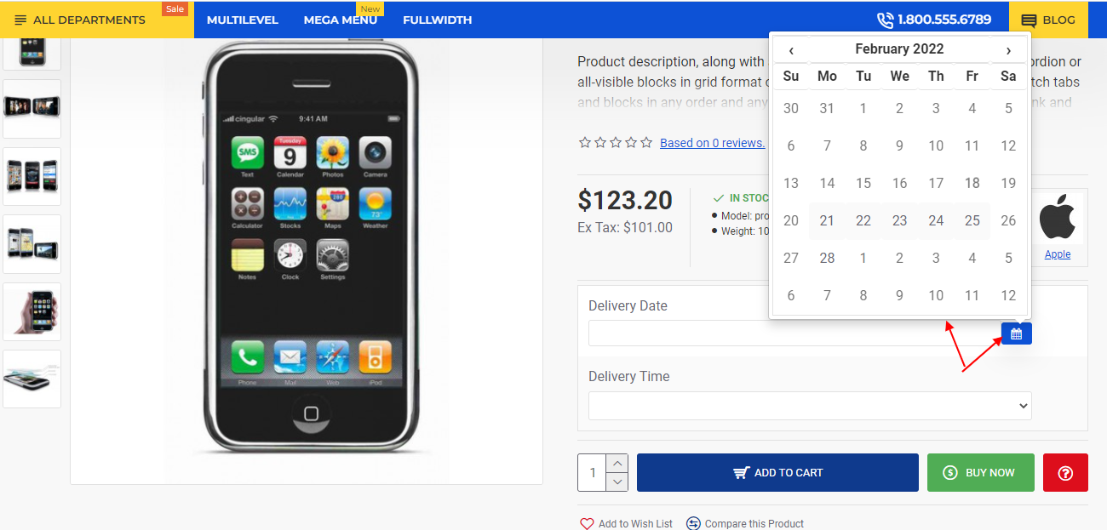Open the delivery date calendar icon button
1107x530 pixels.
pyautogui.click(x=1016, y=333)
